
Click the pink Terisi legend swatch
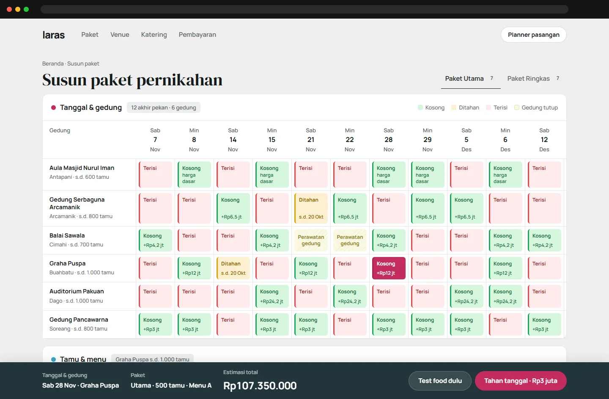(x=488, y=107)
